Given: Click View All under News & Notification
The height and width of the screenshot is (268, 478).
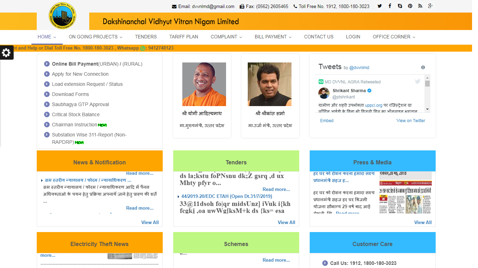Looking at the screenshot, I should [x=150, y=222].
